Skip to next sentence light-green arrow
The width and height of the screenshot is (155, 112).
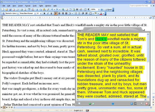[94, 104]
